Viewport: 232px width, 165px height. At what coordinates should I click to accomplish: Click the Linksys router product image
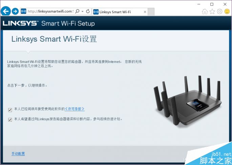tap(188, 101)
